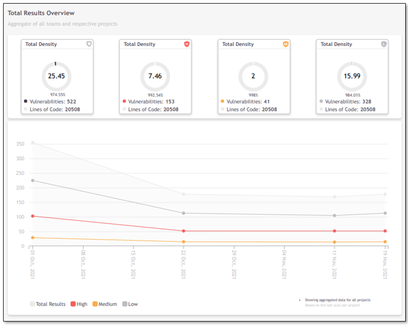Select the High data point at 01 Oct, 2021
The height and width of the screenshot is (327, 408).
pyautogui.click(x=32, y=216)
